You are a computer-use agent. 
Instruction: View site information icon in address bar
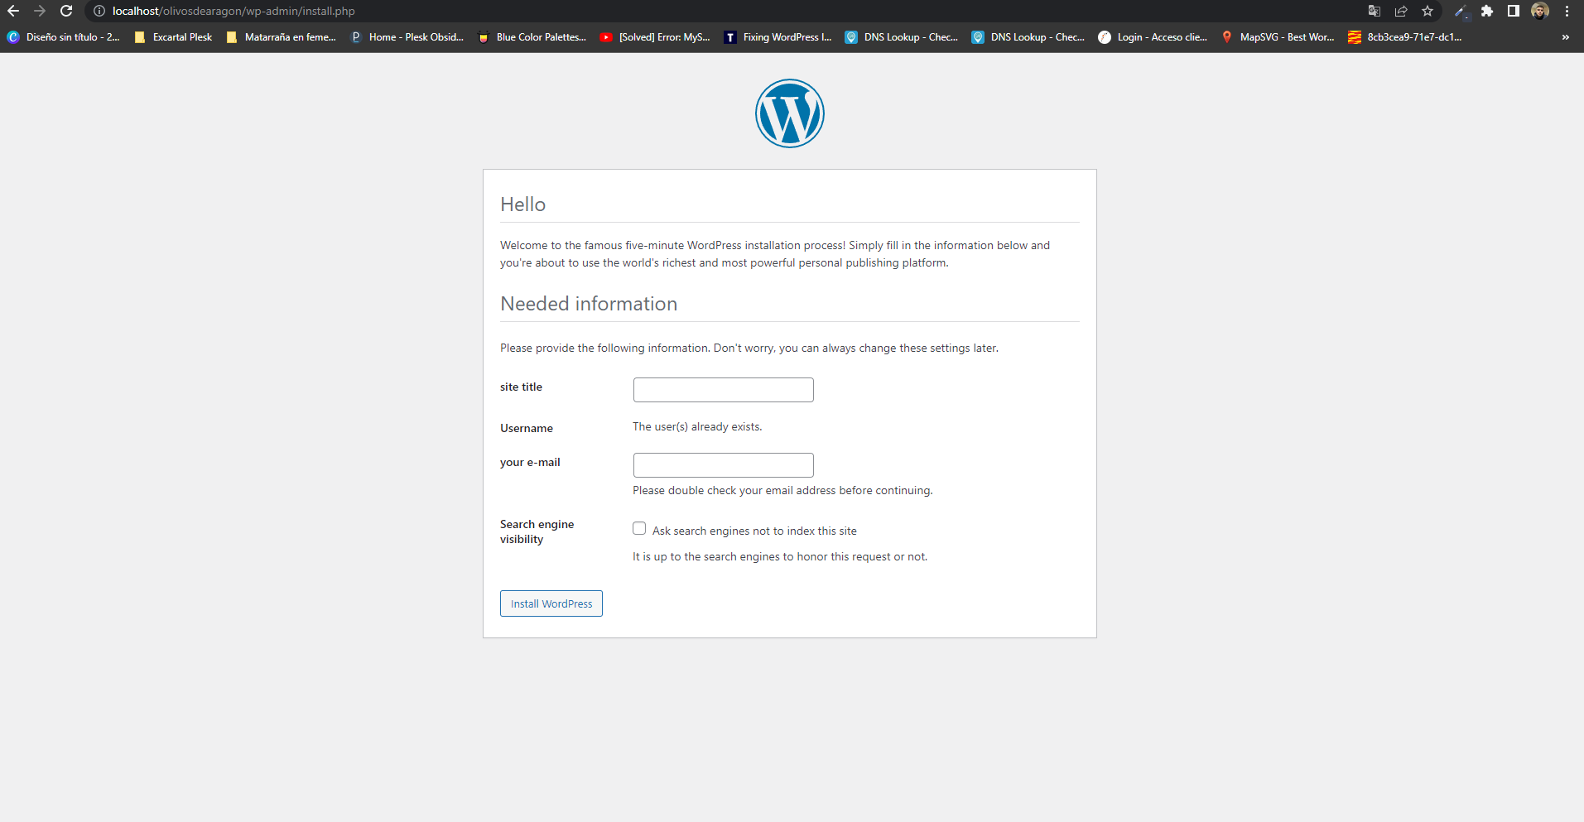click(x=99, y=11)
